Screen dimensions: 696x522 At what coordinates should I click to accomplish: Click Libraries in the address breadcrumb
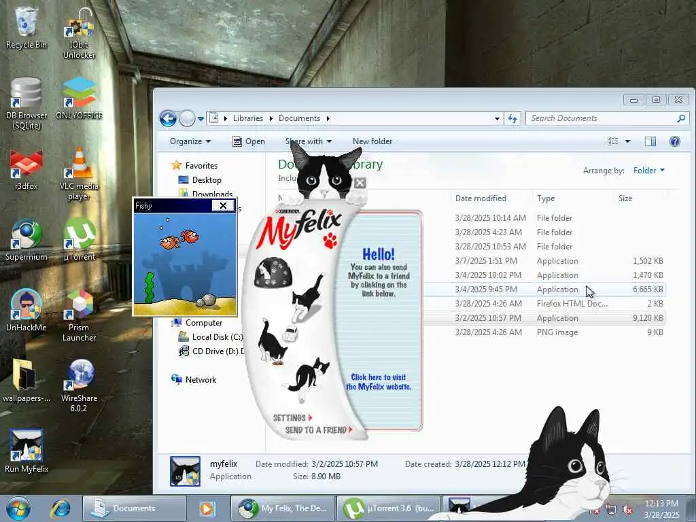pos(247,118)
